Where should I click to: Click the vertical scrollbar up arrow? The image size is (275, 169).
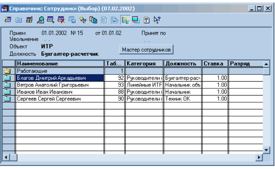click(x=266, y=64)
